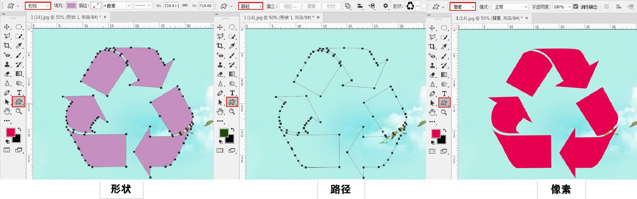Select the Pen tool in the 像素 window

432,94
